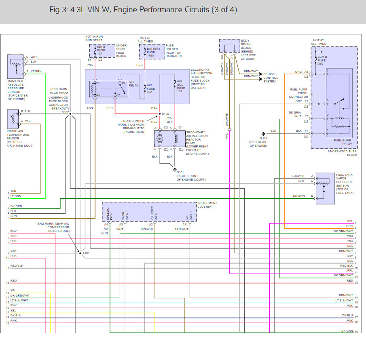Click the "AIR SOL FUSE 10A" label
This screenshot has width=366, height=341.
[x=181, y=86]
